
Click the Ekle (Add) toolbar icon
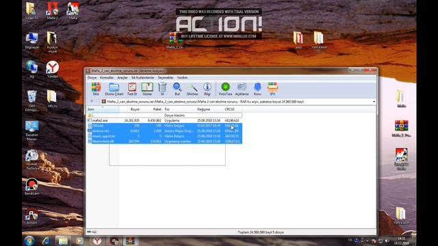pos(96,89)
